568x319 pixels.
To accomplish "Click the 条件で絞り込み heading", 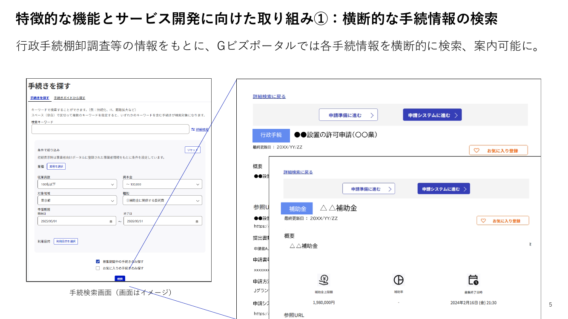I will 49,150.
